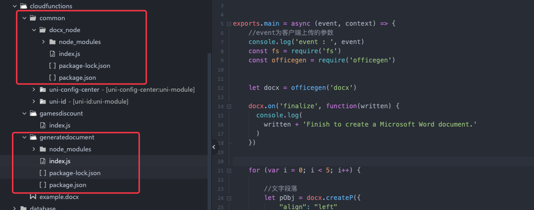Expand the uni-config-center module chevron
The height and width of the screenshot is (210, 534).
[34, 89]
